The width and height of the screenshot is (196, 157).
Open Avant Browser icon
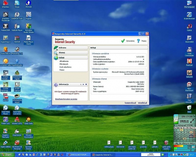(x=189, y=16)
